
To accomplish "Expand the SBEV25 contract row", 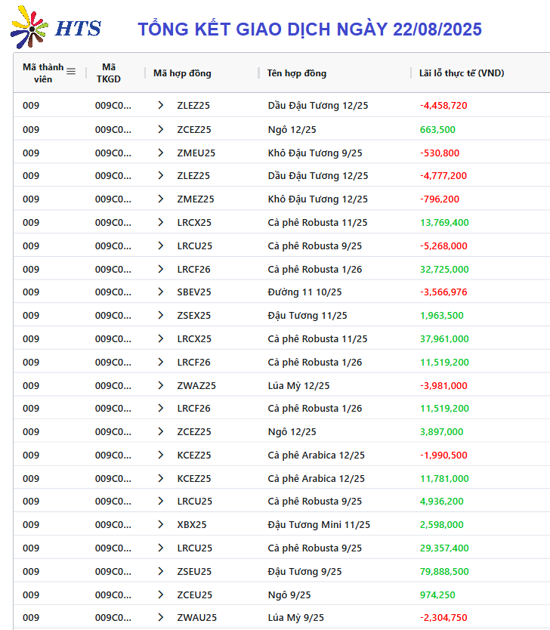I will point(161,292).
